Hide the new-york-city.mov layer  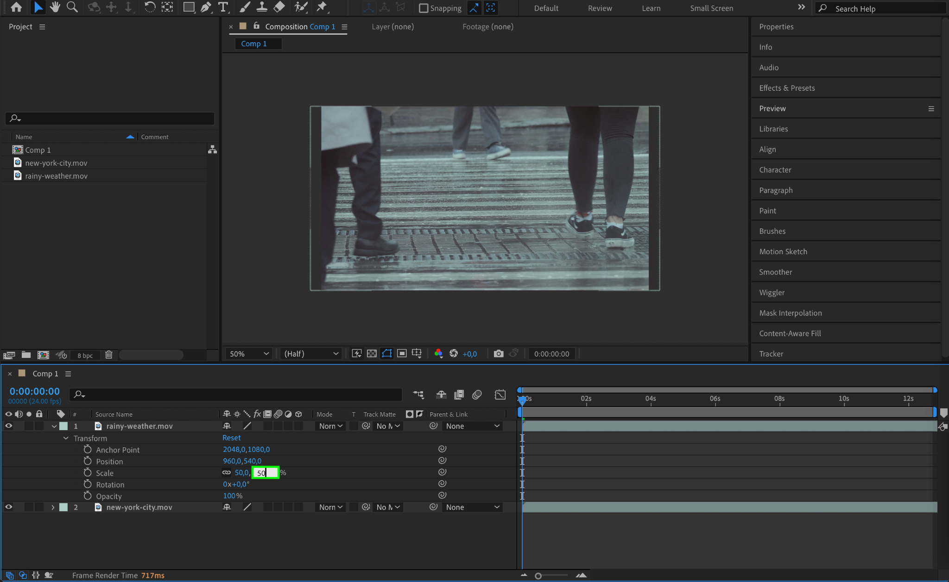click(x=8, y=507)
